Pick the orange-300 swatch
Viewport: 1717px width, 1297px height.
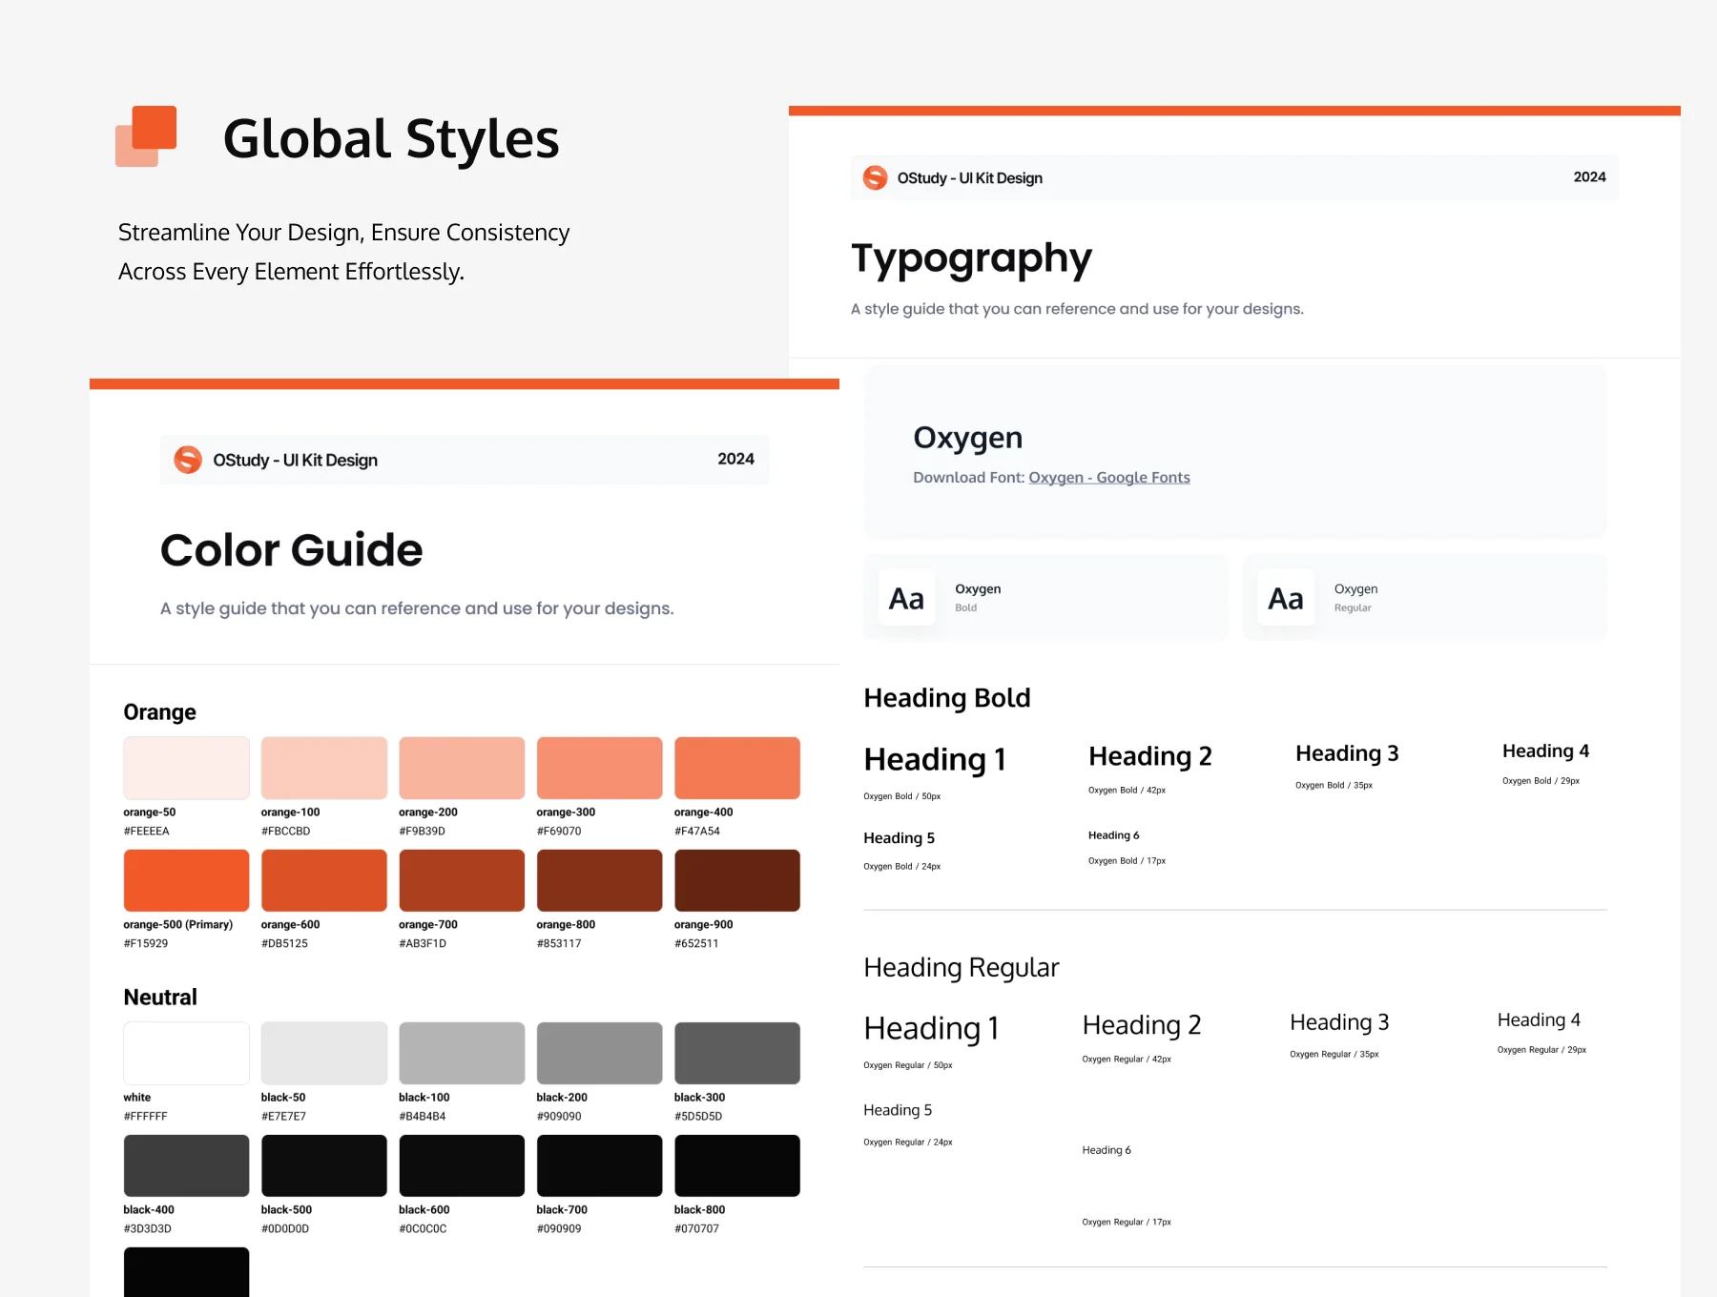599,768
